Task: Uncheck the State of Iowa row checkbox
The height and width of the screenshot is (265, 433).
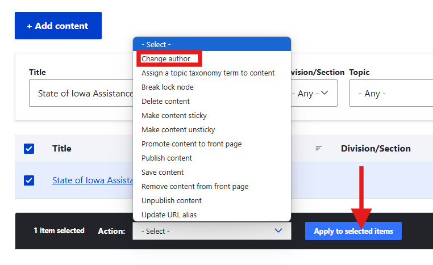Action: [x=29, y=180]
